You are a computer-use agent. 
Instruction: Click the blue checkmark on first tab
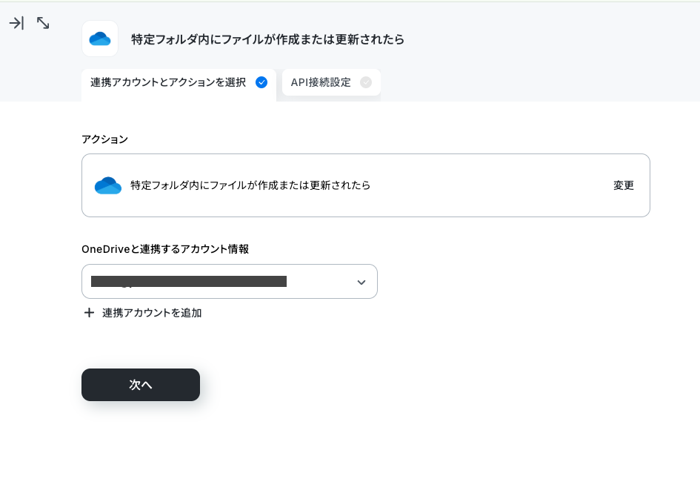tap(261, 82)
